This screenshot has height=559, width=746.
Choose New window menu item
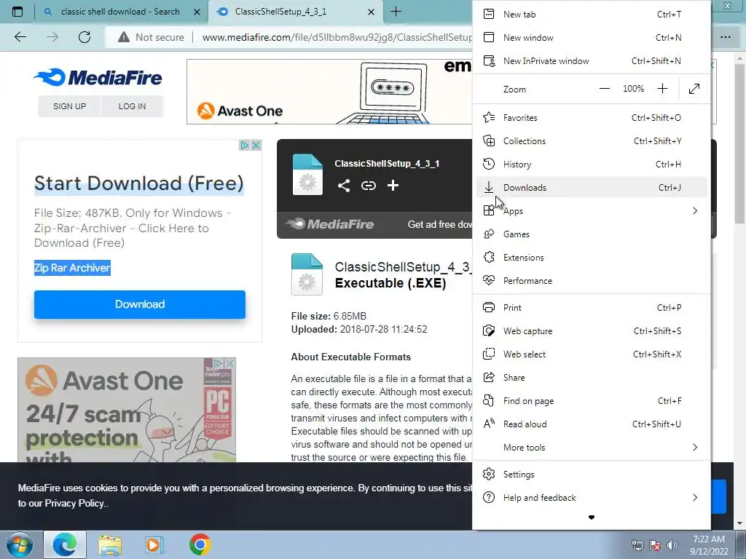click(x=592, y=38)
